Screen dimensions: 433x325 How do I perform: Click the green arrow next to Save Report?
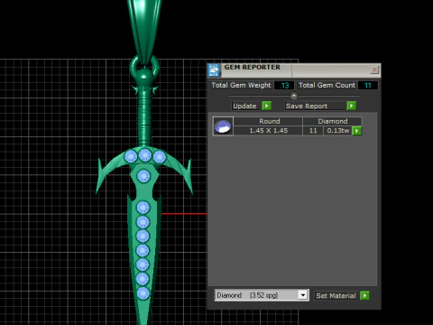tap(351, 106)
